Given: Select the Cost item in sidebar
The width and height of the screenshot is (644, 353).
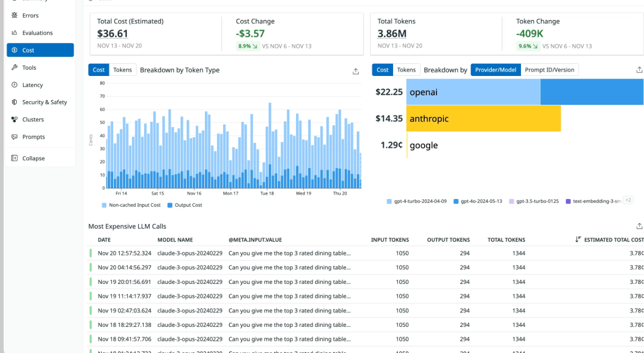Looking at the screenshot, I should click(40, 50).
